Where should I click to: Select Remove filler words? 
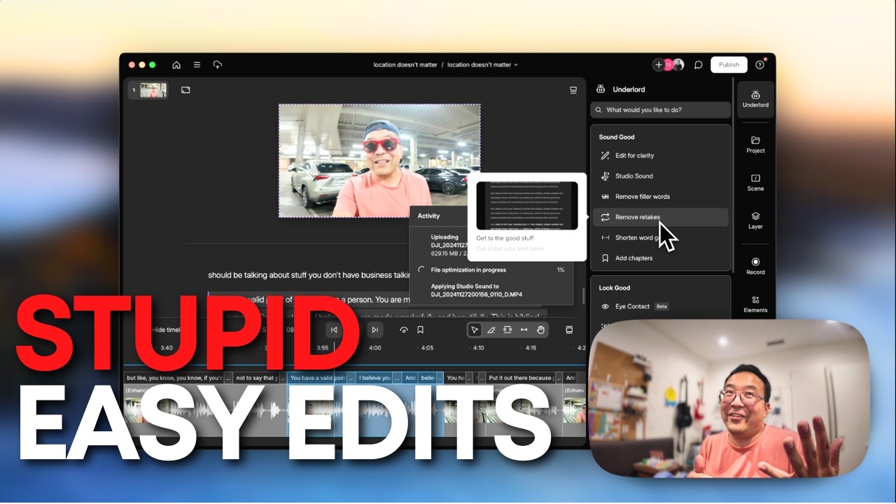pos(660,197)
